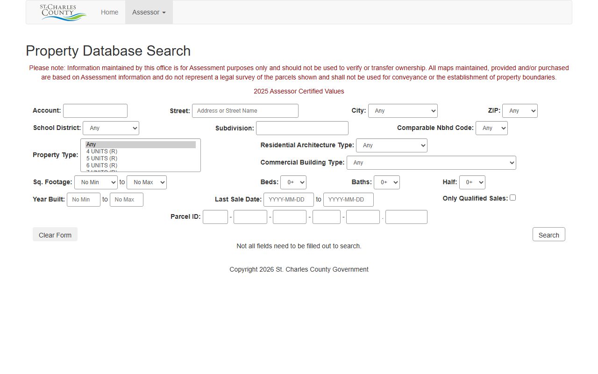Focus the Account number field
The height and width of the screenshot is (374, 598).
(x=95, y=111)
